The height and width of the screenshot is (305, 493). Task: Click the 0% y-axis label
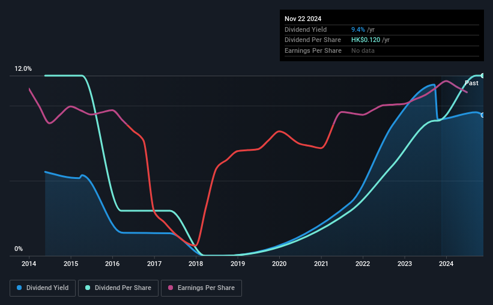tap(19, 249)
